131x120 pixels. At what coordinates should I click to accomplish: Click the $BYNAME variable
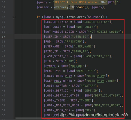50,66
